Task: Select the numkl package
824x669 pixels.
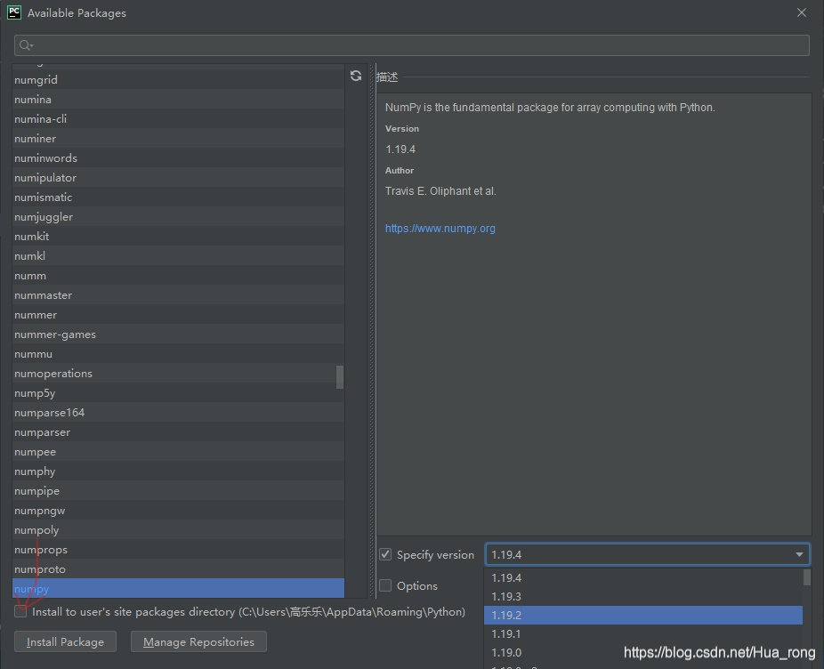Action: [178, 256]
